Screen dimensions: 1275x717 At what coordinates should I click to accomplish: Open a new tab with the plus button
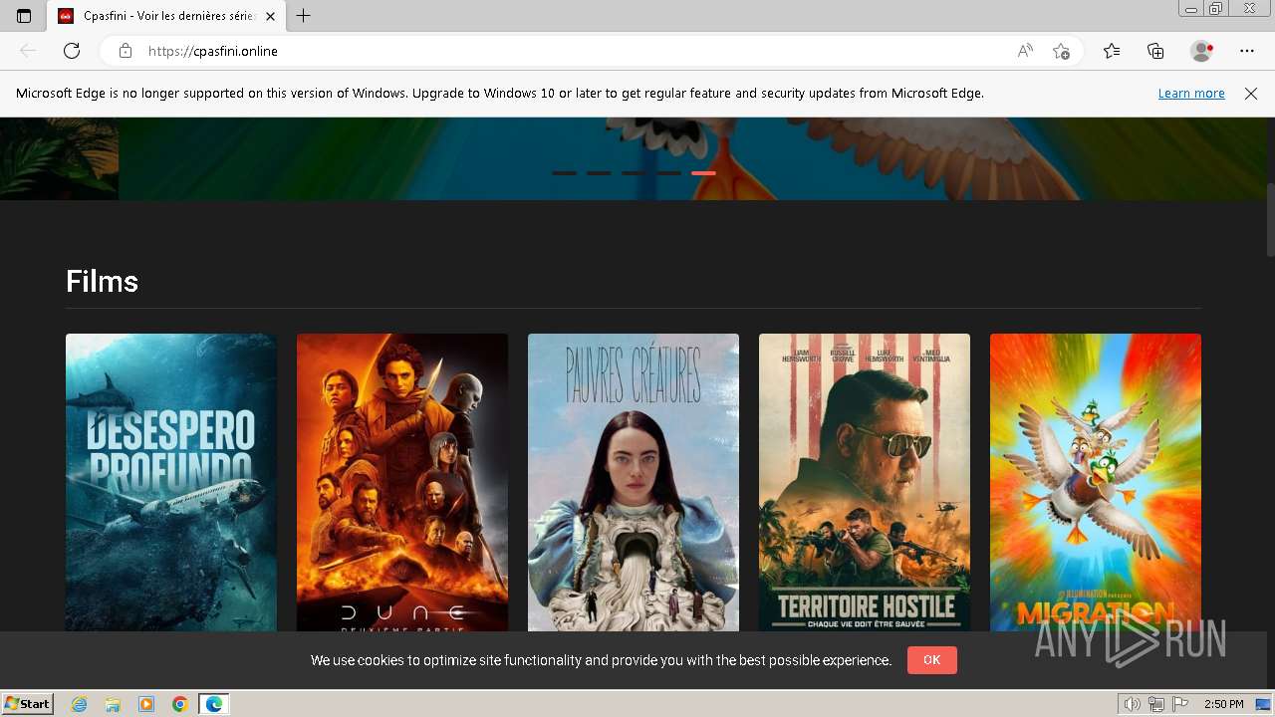click(304, 16)
